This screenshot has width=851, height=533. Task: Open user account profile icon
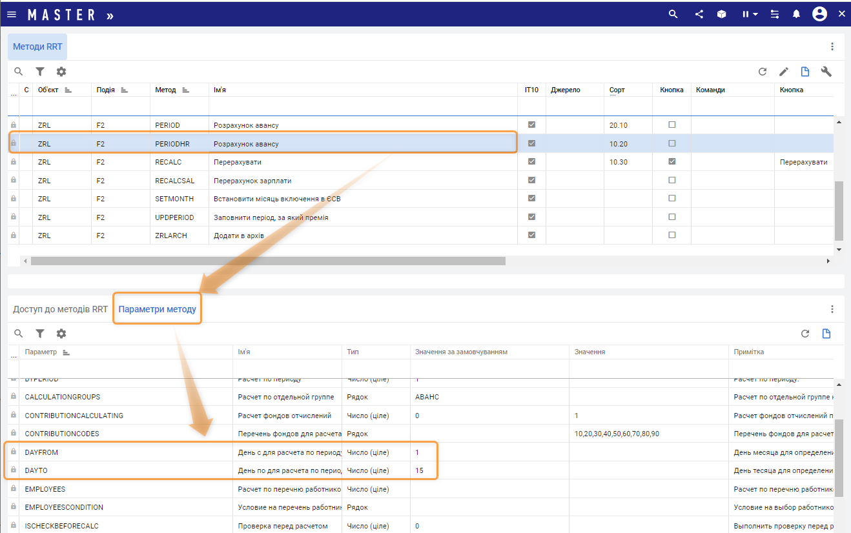pyautogui.click(x=819, y=14)
